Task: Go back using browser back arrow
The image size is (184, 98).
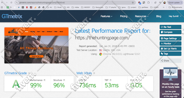Action: tap(2, 3)
